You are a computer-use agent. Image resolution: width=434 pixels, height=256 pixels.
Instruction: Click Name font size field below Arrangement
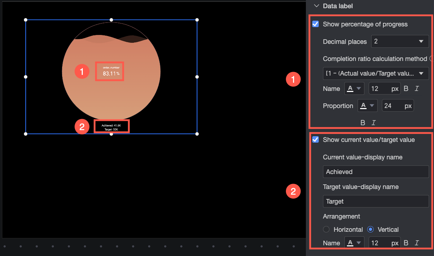[x=384, y=243]
